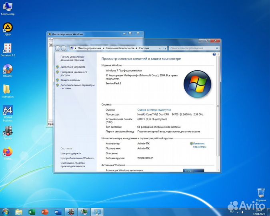Viewport: 270px width, 216px height.
Task: Select the WORKGROUP value
Action: tap(145, 158)
